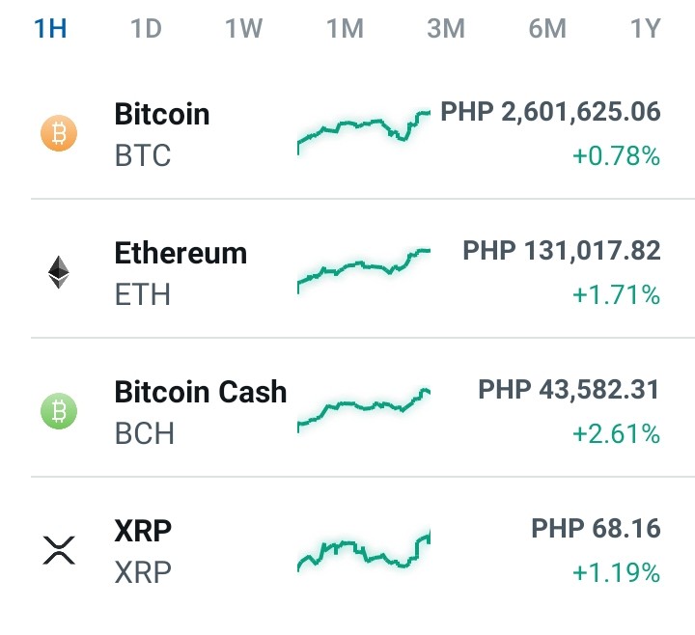The image size is (695, 635).
Task: Tap the XRP +1.19% change value
Action: pos(617,572)
